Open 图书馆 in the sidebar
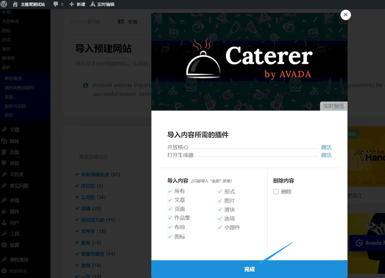Screen dimensions: 385x278 [x=9, y=58]
